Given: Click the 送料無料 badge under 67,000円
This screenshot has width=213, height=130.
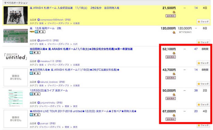Looking at the screenshot, I should point(170,119).
